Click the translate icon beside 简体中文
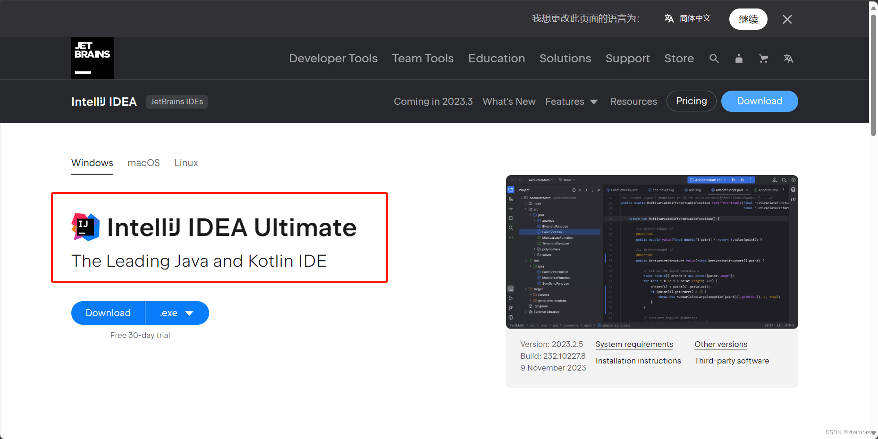This screenshot has height=439, width=878. (x=669, y=18)
